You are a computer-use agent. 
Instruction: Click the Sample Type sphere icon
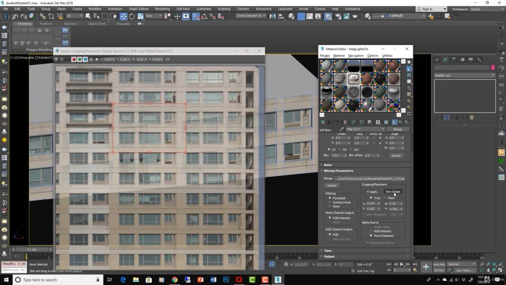(x=409, y=62)
